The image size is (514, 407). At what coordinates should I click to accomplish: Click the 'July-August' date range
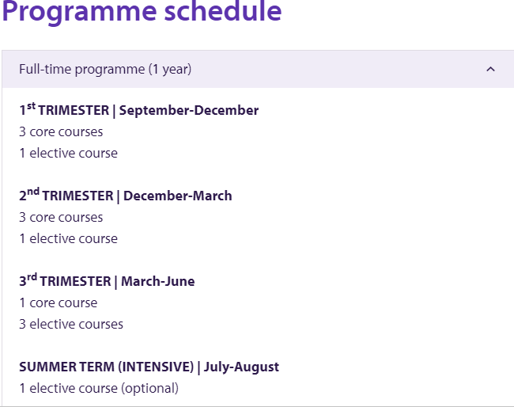pos(241,367)
